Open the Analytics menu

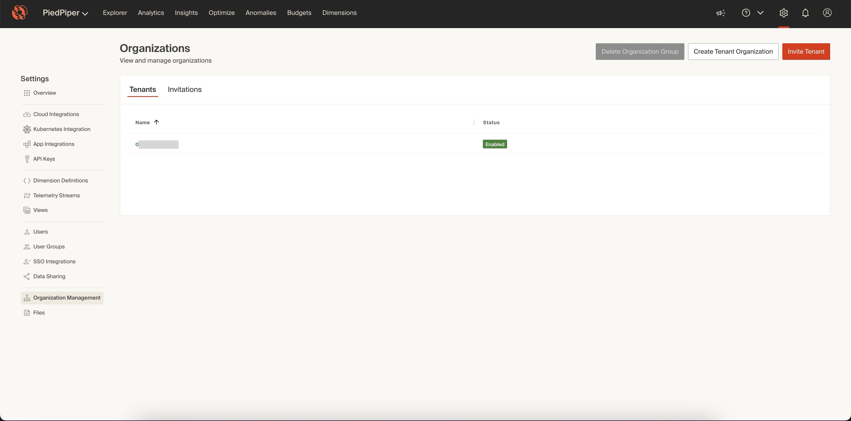point(151,13)
